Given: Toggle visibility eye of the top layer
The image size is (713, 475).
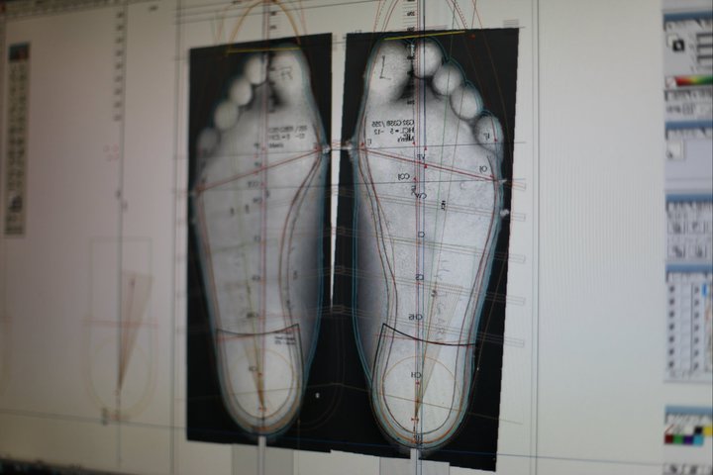Looking at the screenshot, I should pyautogui.click(x=670, y=288).
